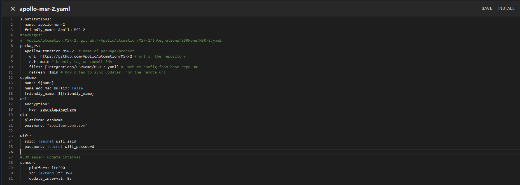Click the wifi_ssid secret value
520x185 pixels.
[x=66, y=141]
